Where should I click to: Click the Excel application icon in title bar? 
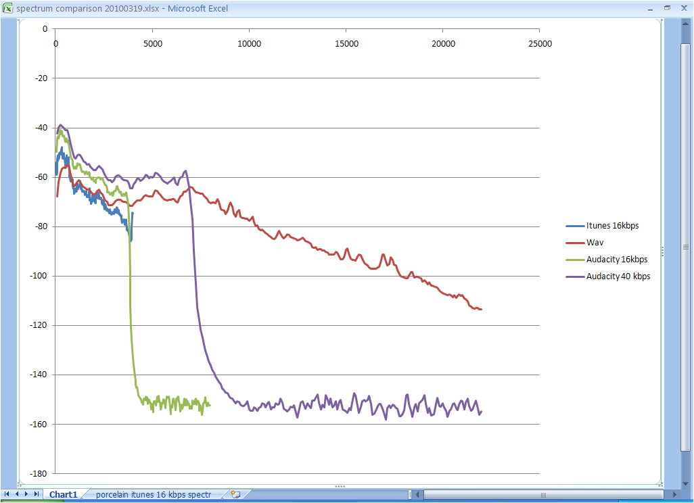click(x=7, y=8)
